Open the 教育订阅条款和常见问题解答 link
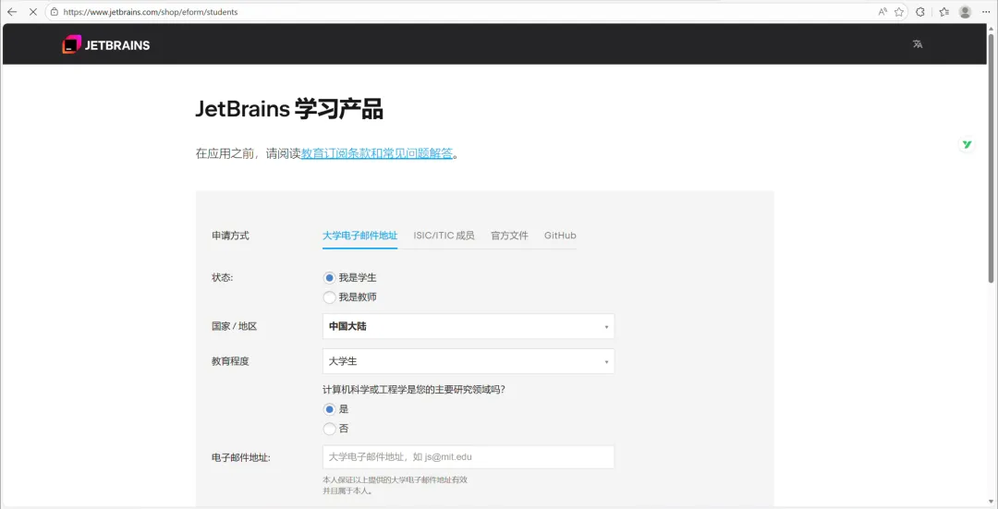 tap(377, 153)
